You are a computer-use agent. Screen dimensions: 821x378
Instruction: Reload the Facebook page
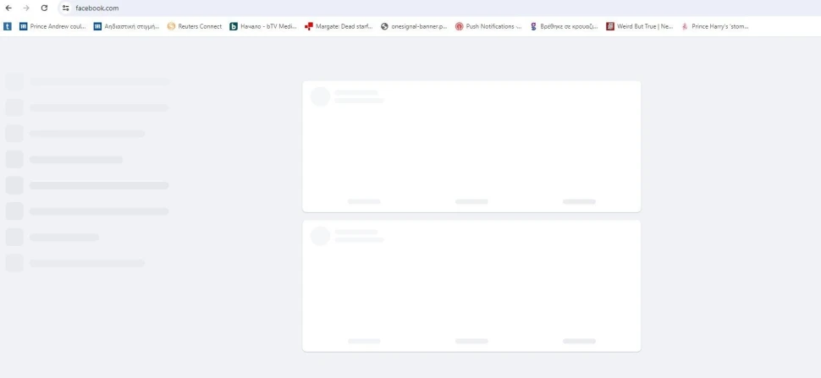(44, 8)
